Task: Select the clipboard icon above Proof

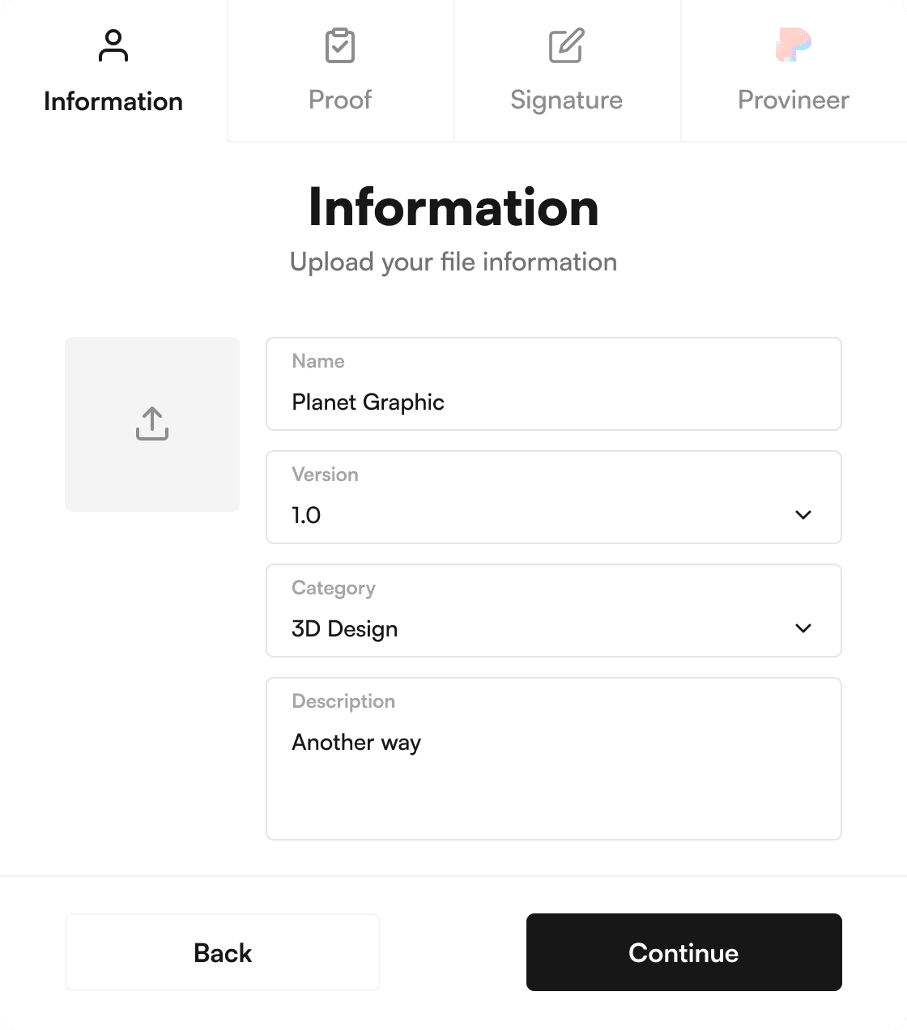Action: [339, 46]
